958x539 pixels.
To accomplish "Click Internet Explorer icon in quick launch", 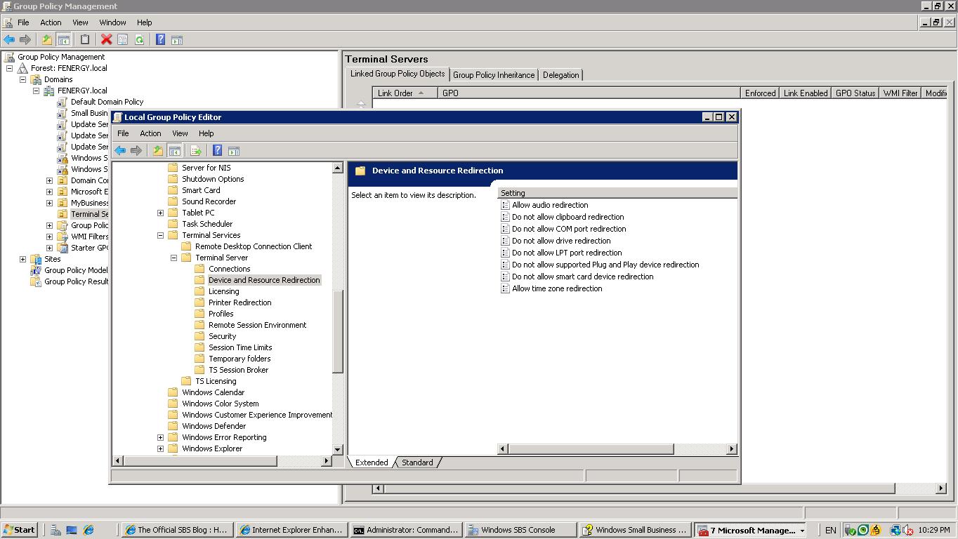I will point(88,531).
